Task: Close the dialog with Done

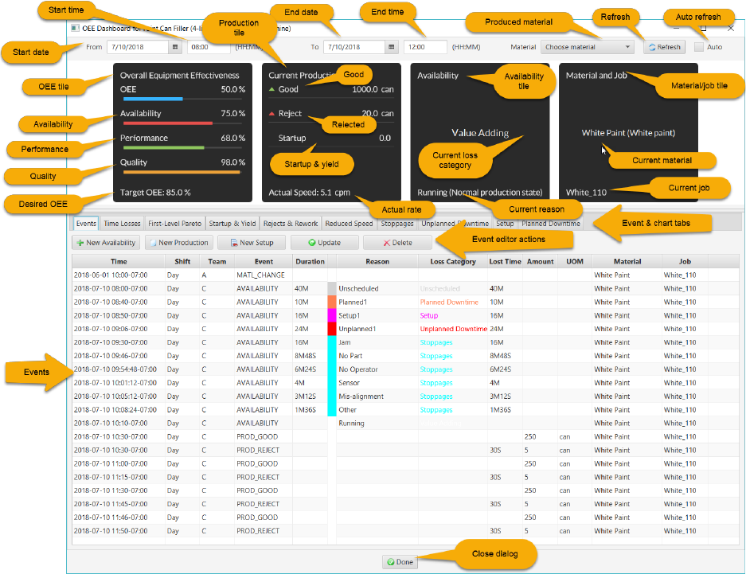Action: (x=400, y=561)
